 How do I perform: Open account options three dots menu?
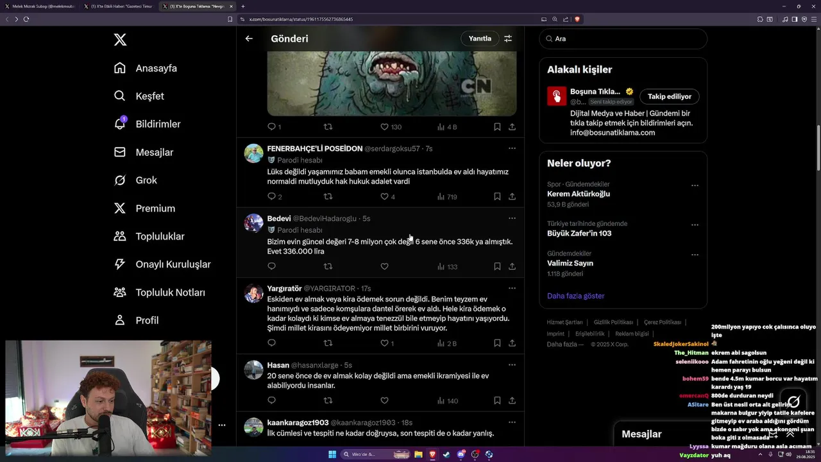(221, 425)
